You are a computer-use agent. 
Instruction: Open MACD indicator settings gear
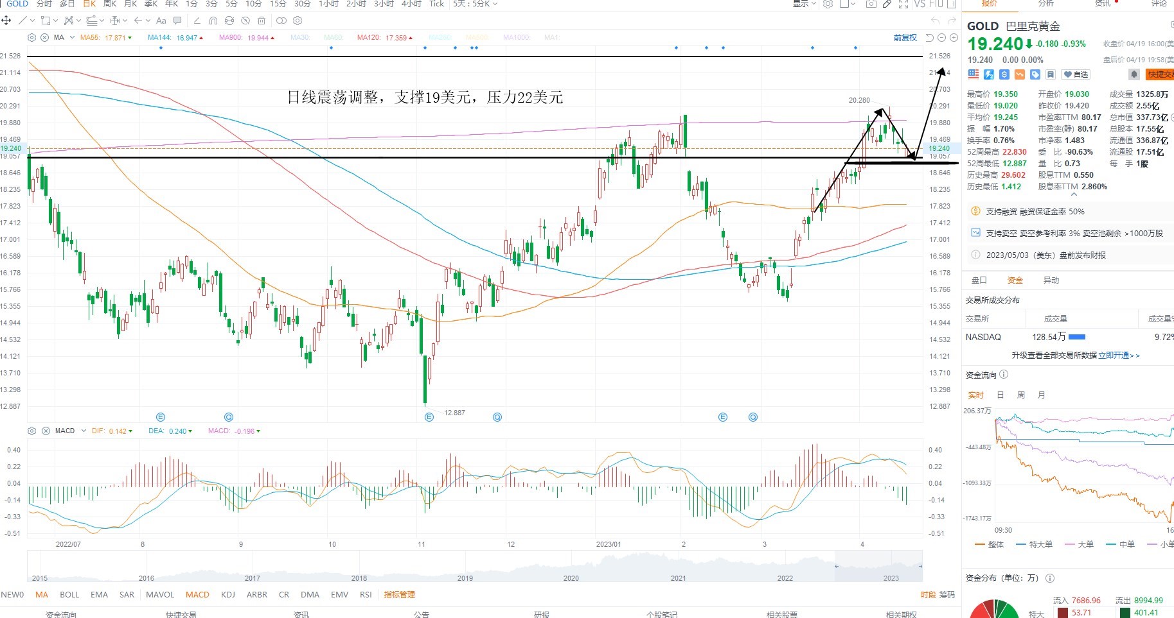[31, 431]
